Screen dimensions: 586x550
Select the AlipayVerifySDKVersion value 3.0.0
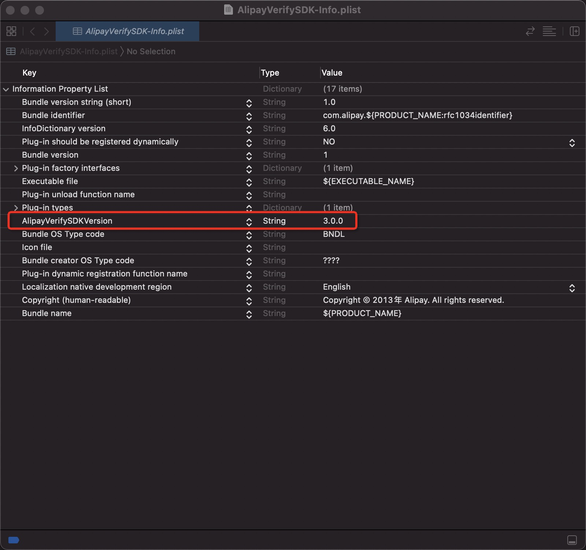pos(333,221)
